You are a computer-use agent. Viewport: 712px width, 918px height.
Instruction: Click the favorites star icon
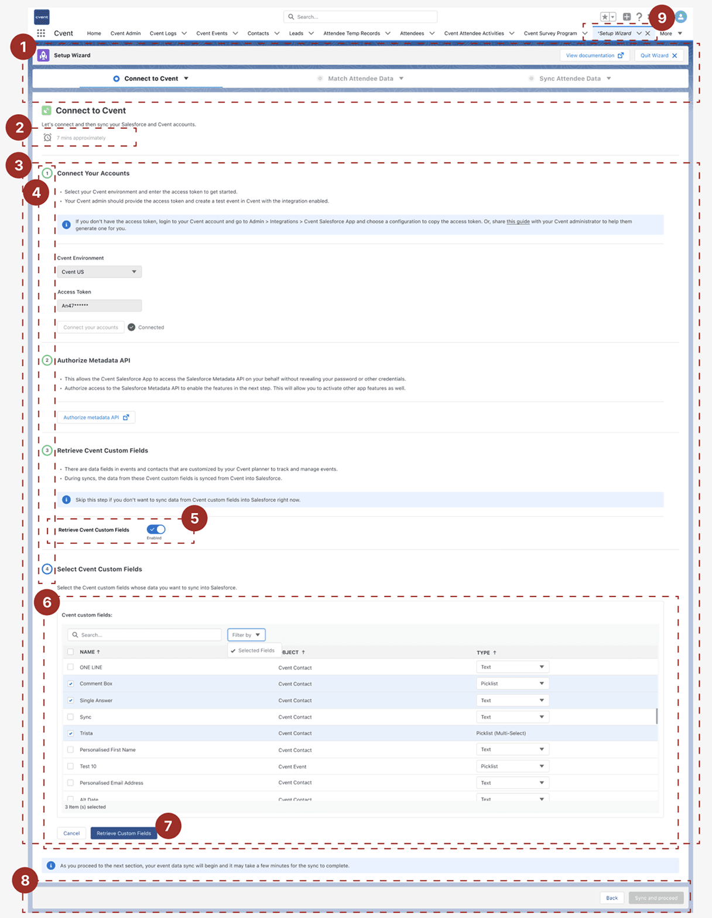coord(605,17)
